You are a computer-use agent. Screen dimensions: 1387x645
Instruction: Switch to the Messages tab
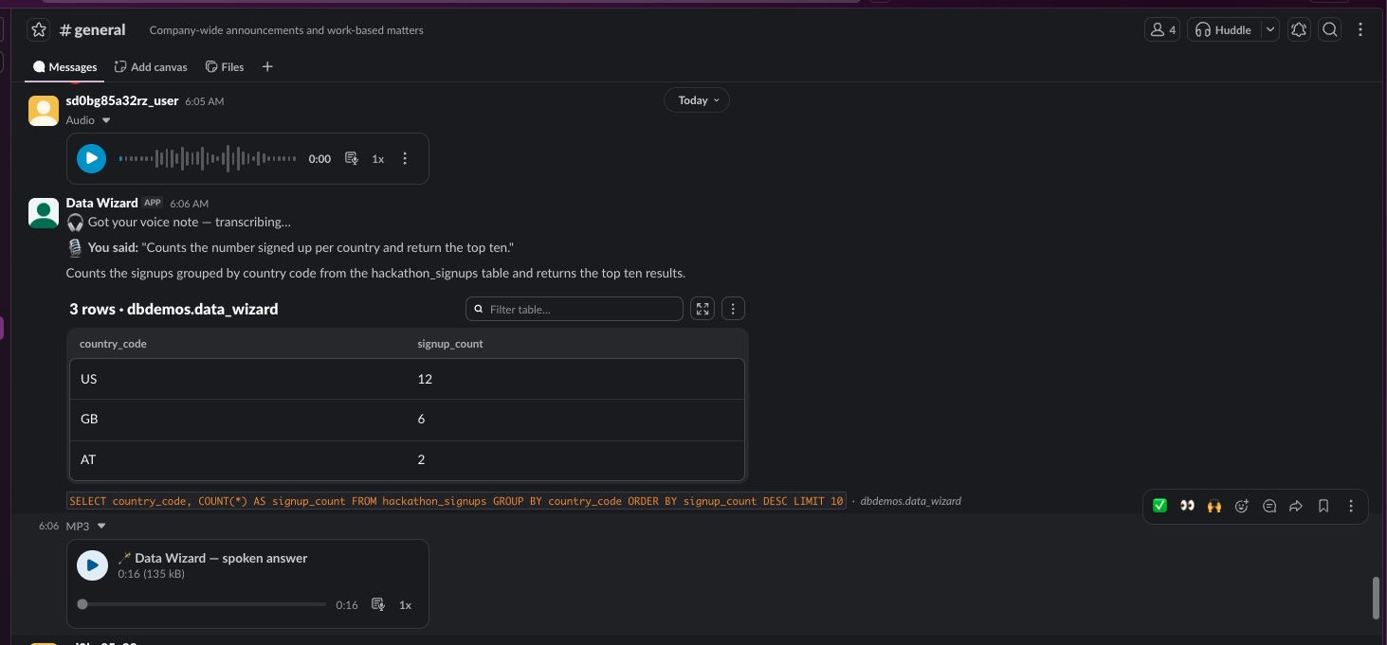pos(65,67)
